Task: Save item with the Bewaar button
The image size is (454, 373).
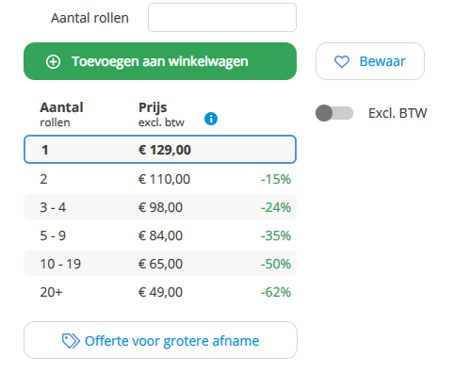Action: [x=370, y=61]
